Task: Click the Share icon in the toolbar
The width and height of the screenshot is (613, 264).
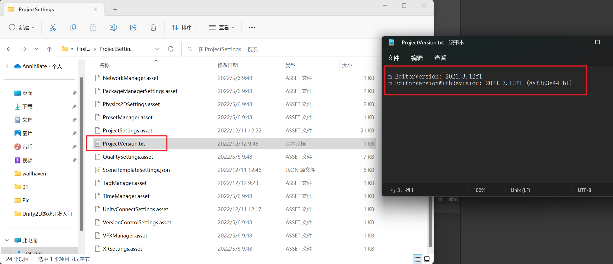Action: pos(133,27)
